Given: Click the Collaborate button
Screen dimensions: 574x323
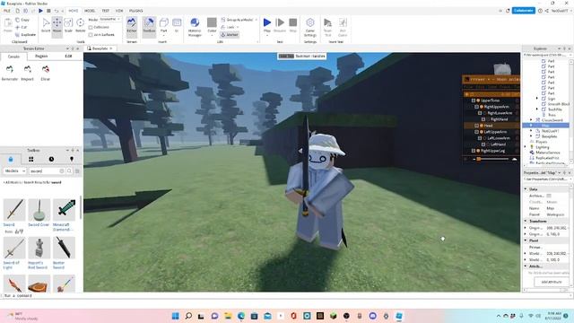Looking at the screenshot, I should point(523,11).
